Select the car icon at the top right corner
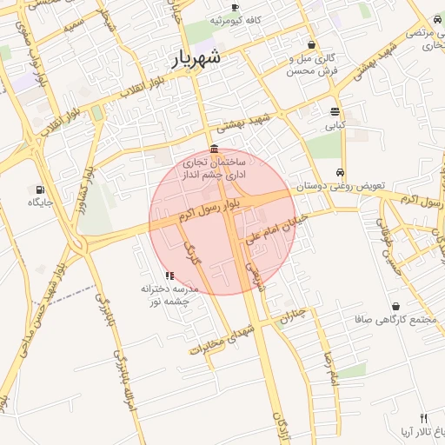This screenshot has height=445, width=445. (x=437, y=19)
